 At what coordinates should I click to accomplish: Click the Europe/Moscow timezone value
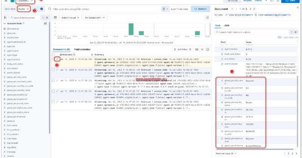click(x=253, y=146)
